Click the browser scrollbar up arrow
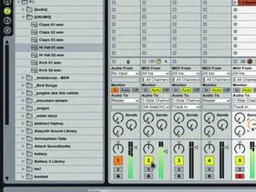Image resolution: width=256 pixels, height=192 pixels. 7,42
